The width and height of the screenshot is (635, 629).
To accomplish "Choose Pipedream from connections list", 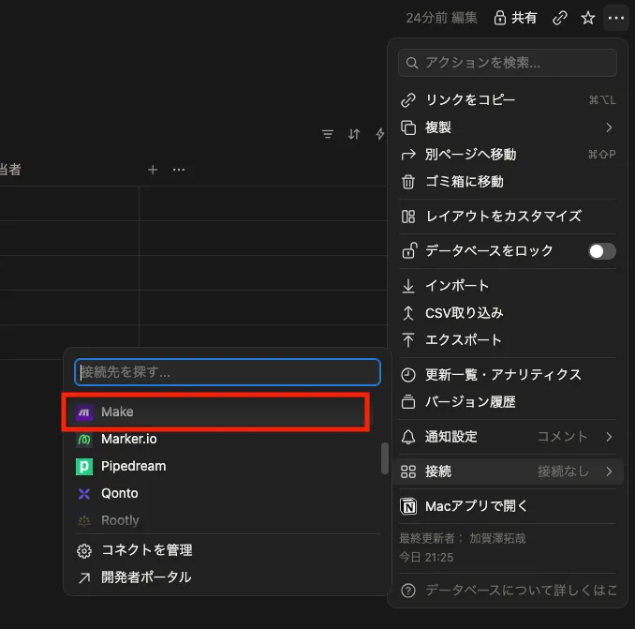I will point(224,466).
